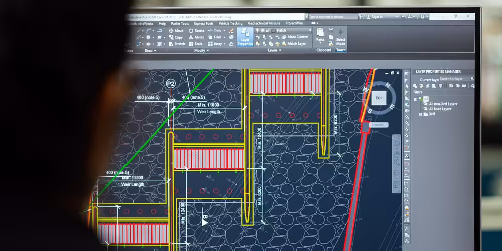Viewport: 502px width, 251px height.
Task: Switch to the Express Tools tab
Action: coord(204,24)
